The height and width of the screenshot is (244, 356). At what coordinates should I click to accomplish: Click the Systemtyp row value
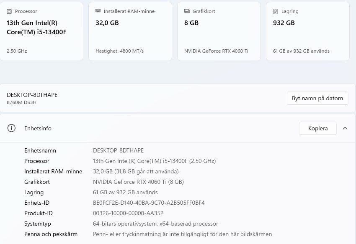(x=155, y=224)
